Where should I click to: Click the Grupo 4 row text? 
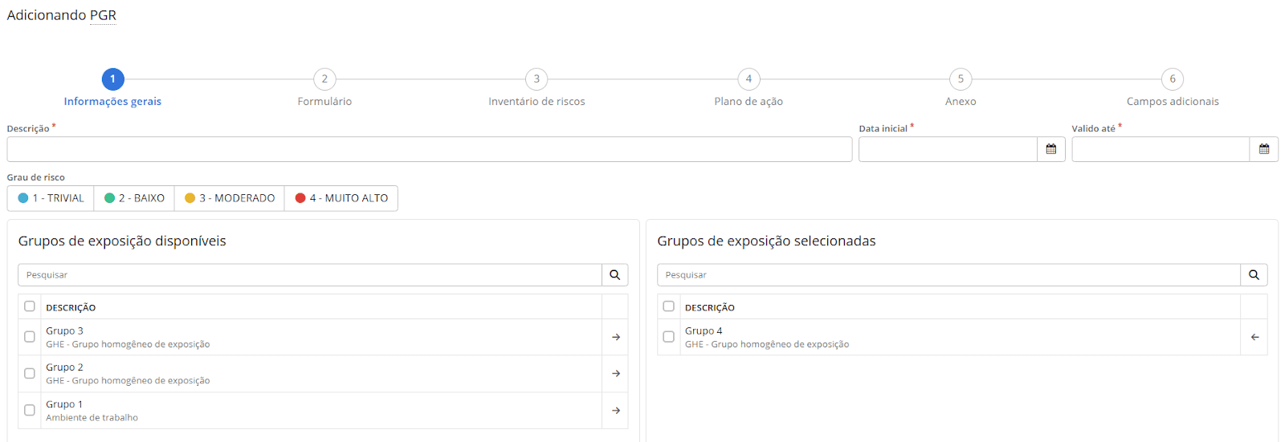(704, 331)
